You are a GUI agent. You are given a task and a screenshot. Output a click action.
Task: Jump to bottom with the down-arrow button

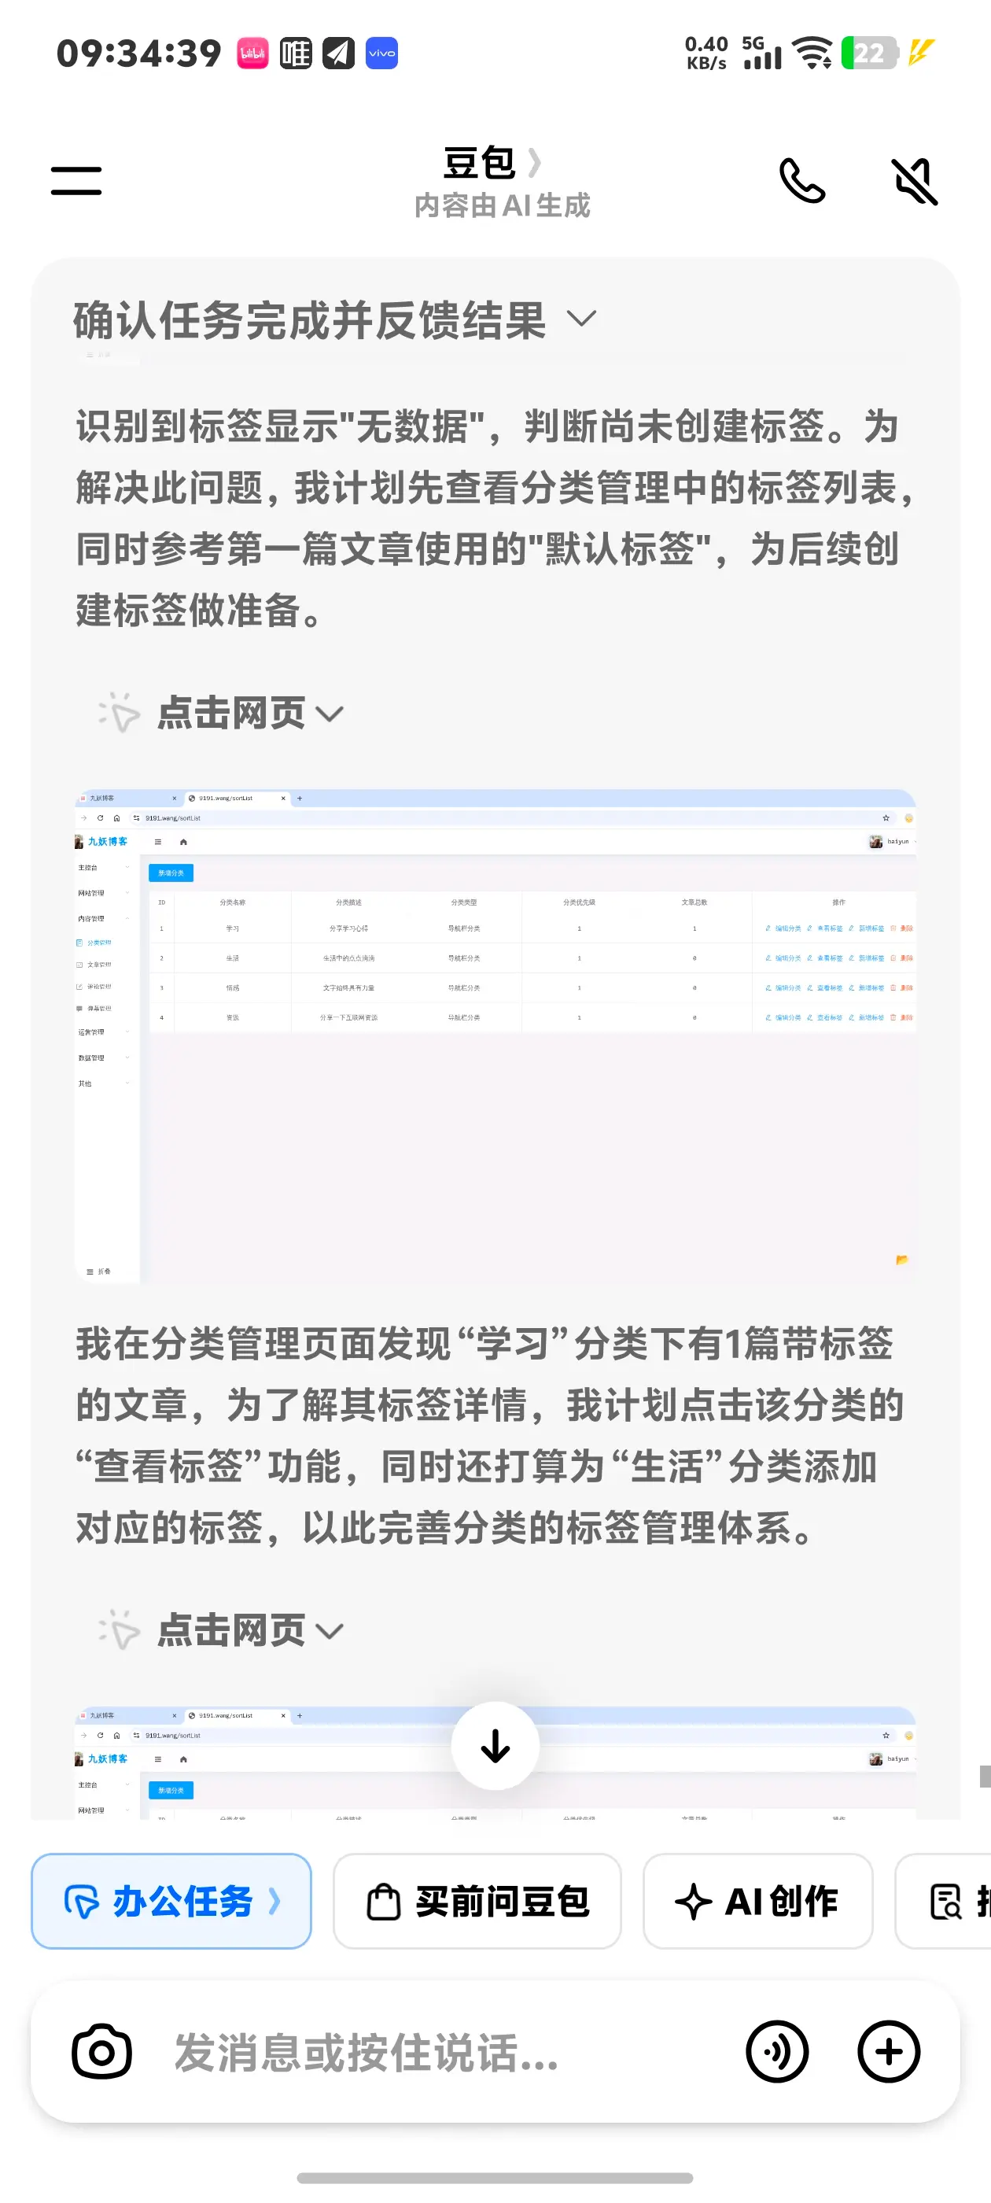(495, 1745)
